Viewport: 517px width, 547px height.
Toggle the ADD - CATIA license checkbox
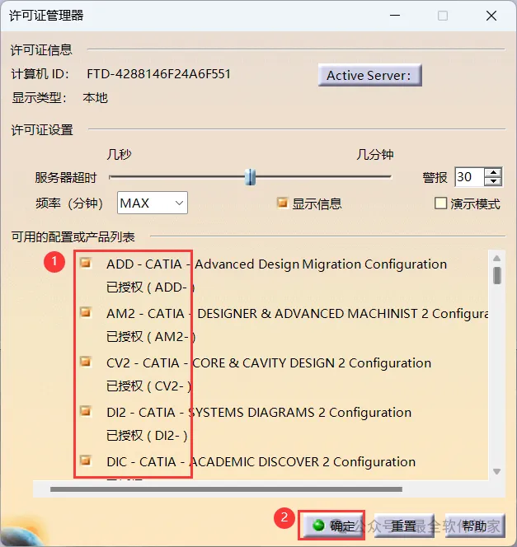pyautogui.click(x=86, y=263)
